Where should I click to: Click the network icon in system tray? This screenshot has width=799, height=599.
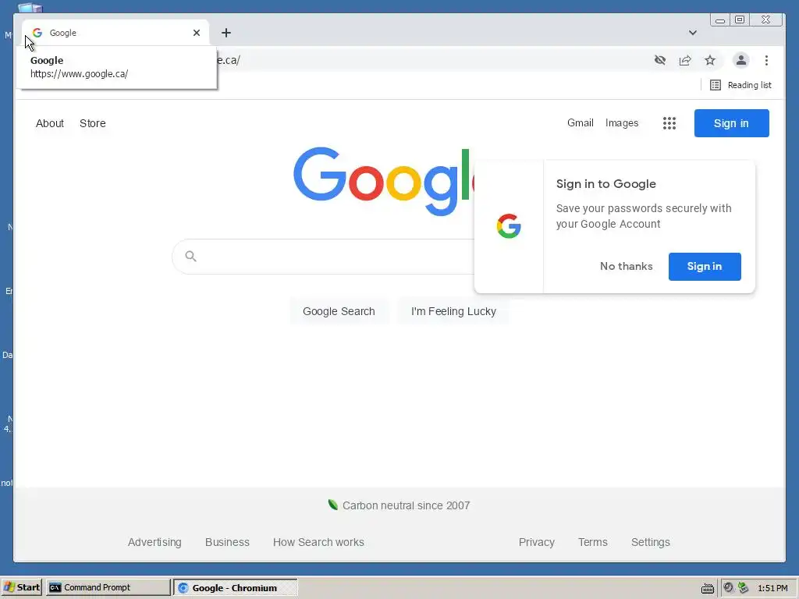point(744,588)
